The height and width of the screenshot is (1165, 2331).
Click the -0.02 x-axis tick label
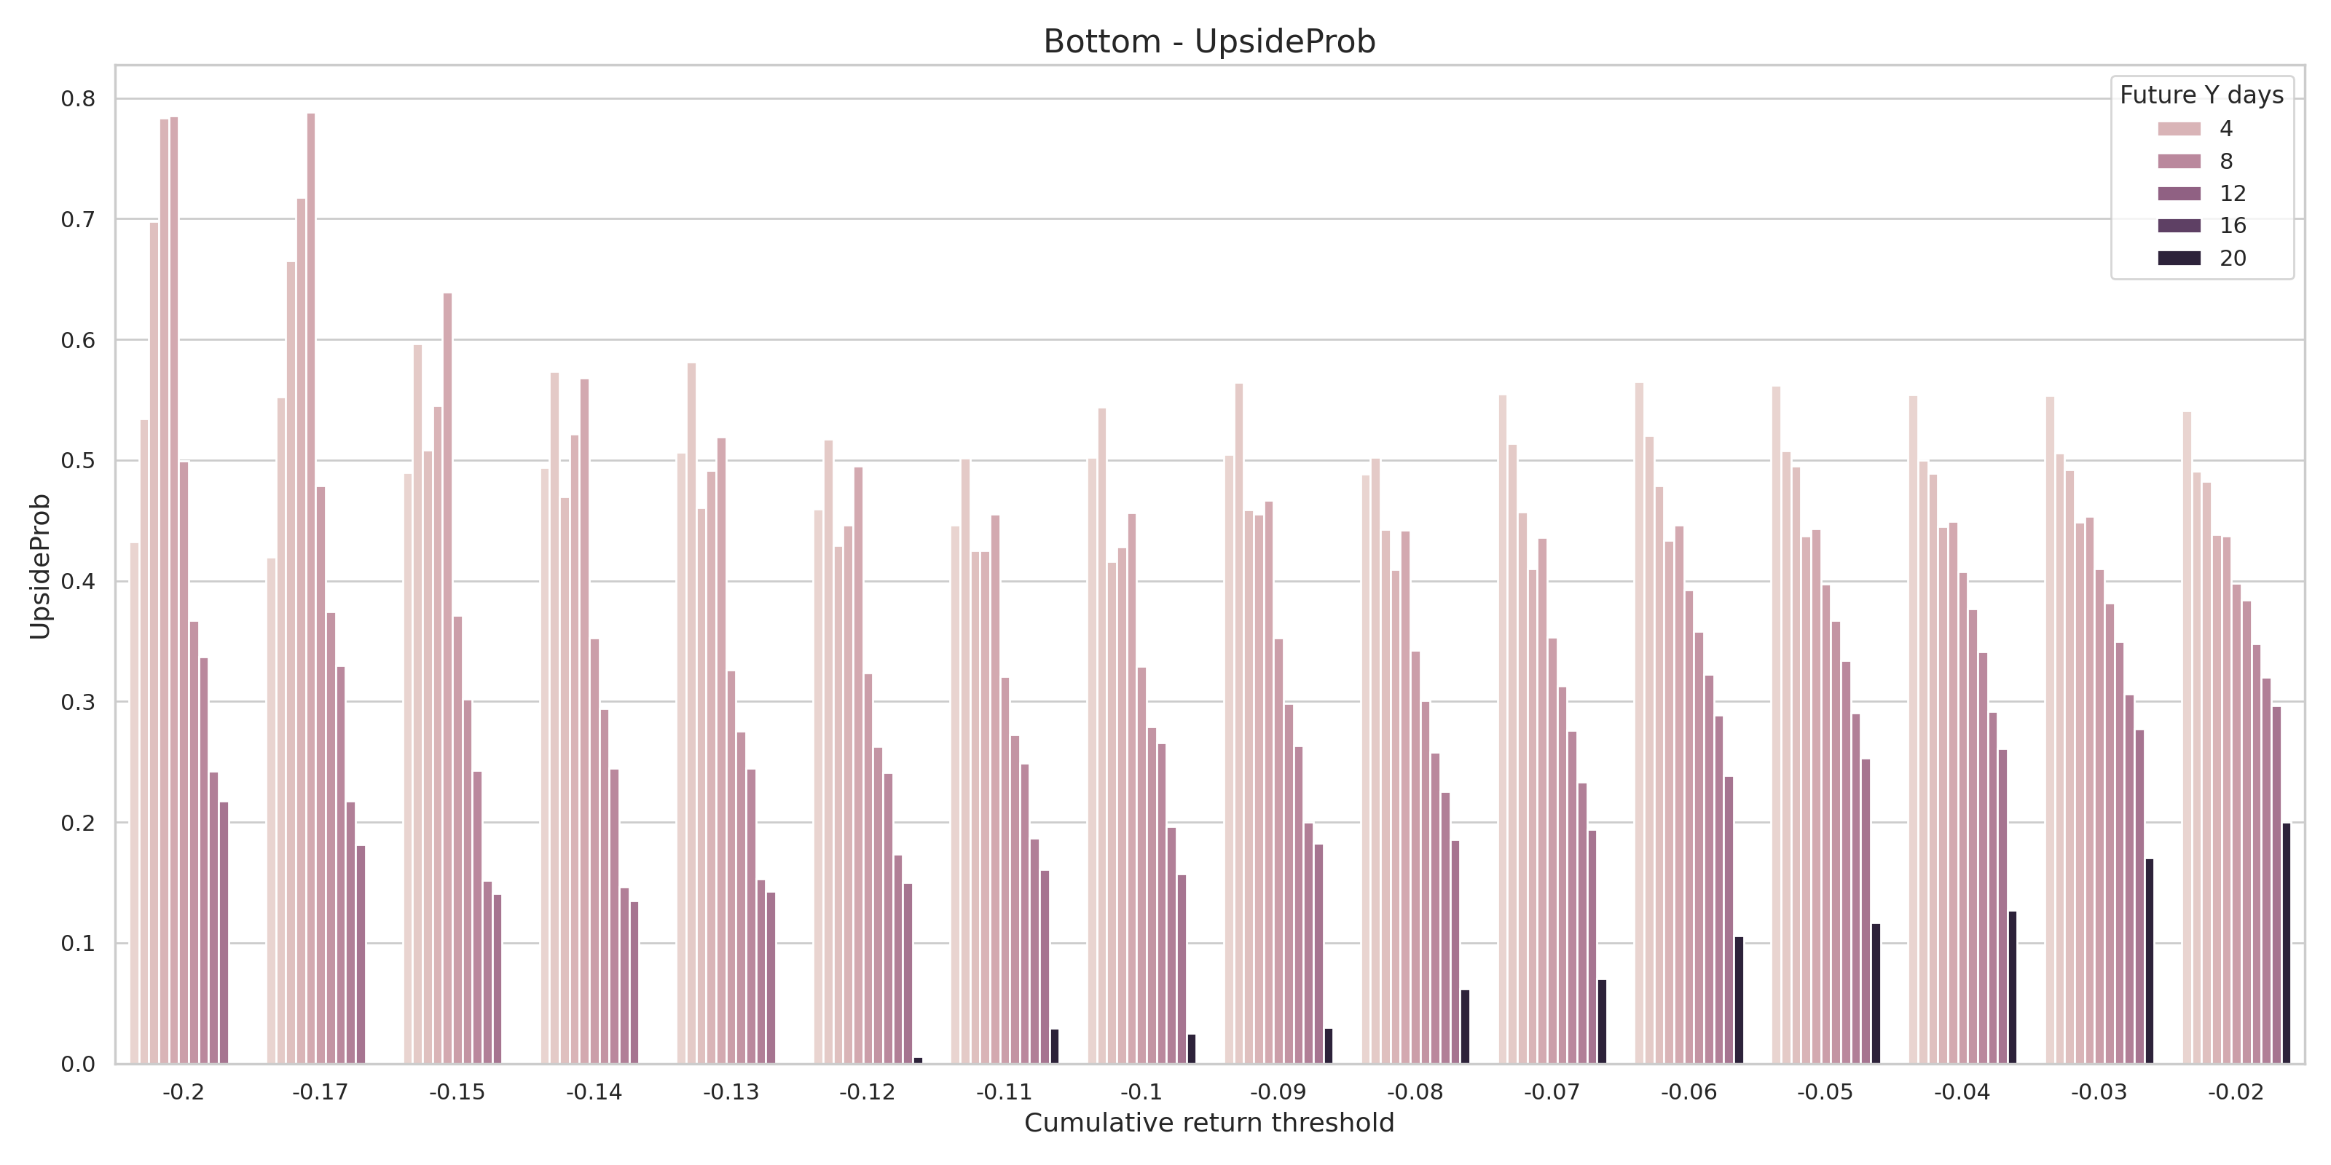(x=2235, y=1093)
